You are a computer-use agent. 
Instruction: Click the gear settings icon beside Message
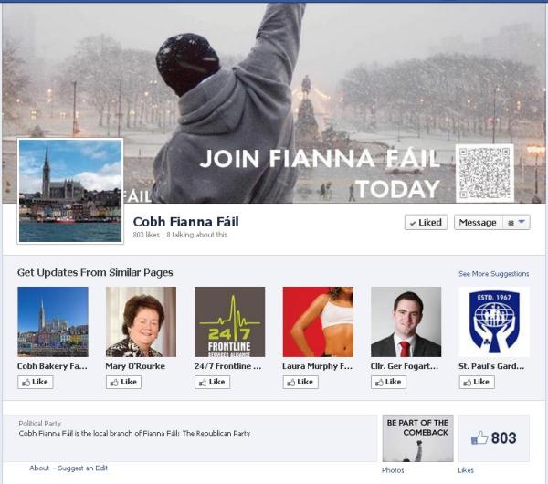pyautogui.click(x=511, y=223)
